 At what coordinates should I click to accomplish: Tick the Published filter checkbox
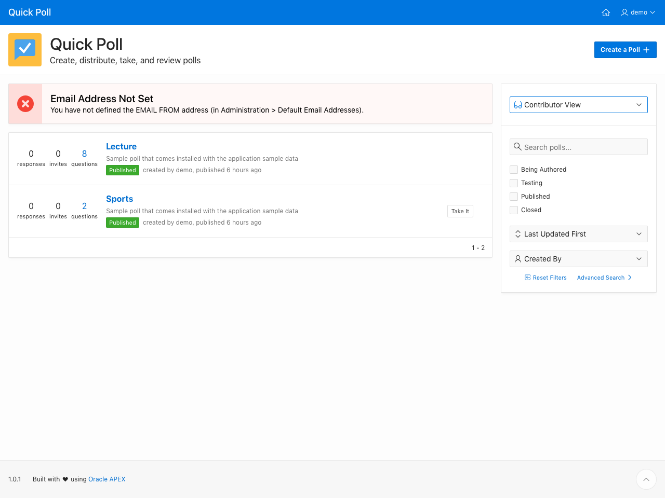tap(514, 197)
